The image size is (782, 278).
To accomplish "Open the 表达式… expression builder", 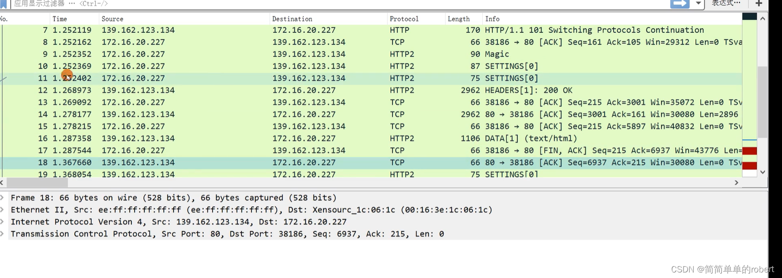I will tap(725, 2).
